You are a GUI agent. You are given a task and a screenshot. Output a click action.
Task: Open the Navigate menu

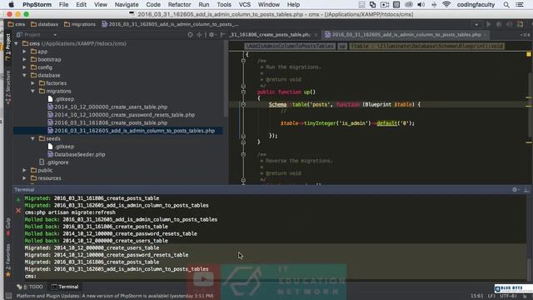[127, 5]
